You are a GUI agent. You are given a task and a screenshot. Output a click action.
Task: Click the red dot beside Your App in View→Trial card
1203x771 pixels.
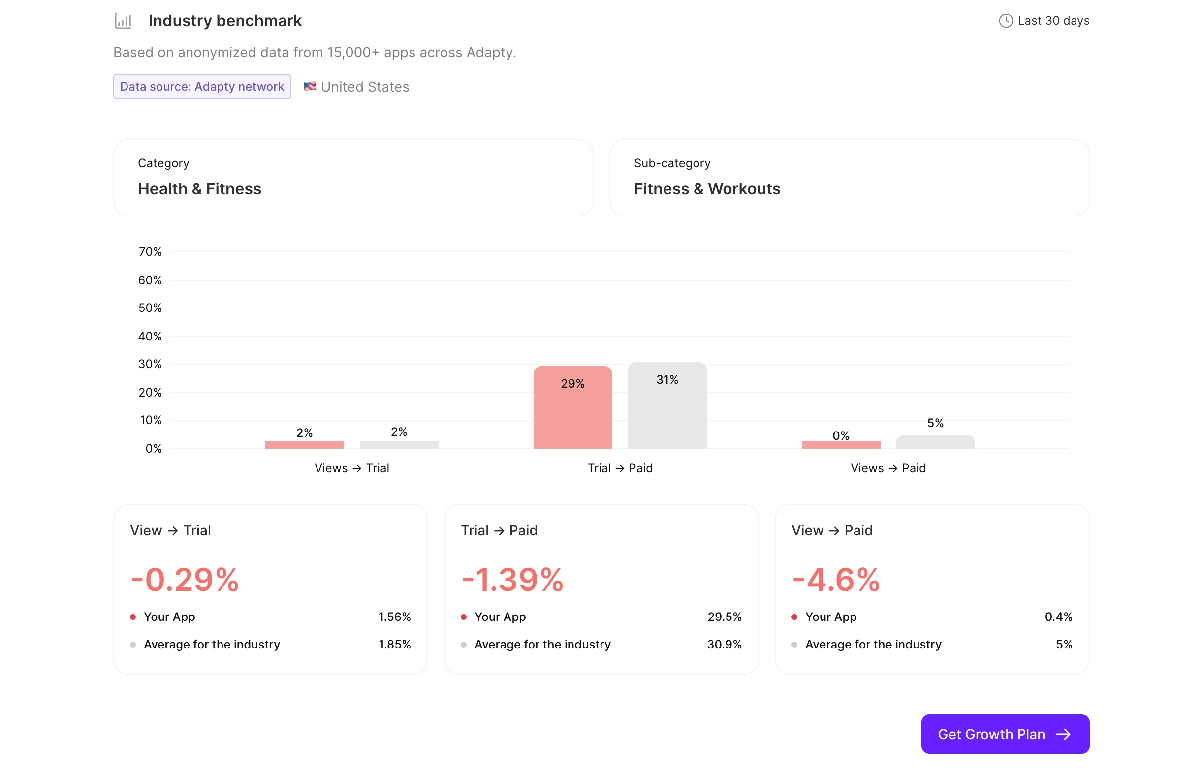[x=133, y=617]
